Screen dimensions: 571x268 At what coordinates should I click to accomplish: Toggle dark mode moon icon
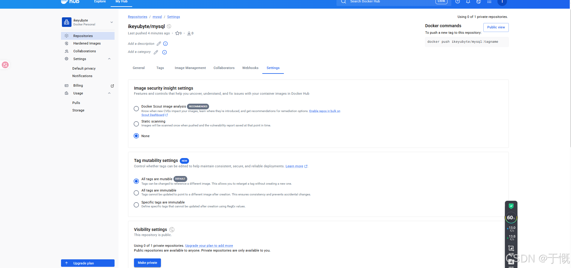click(479, 1)
